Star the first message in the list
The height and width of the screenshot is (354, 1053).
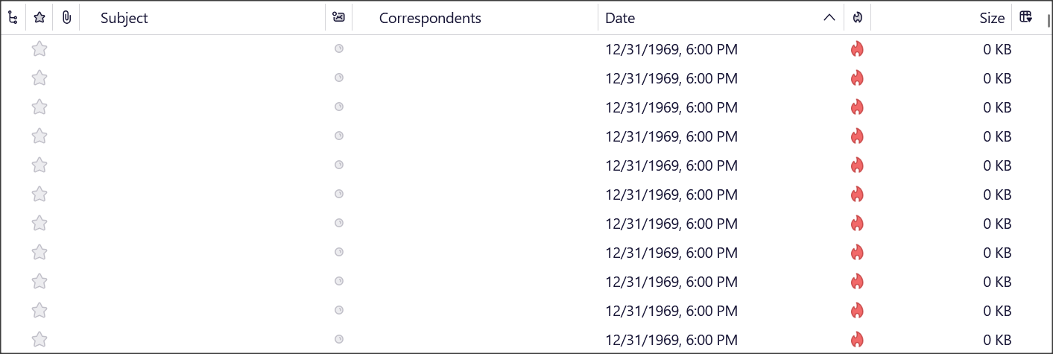pos(39,49)
